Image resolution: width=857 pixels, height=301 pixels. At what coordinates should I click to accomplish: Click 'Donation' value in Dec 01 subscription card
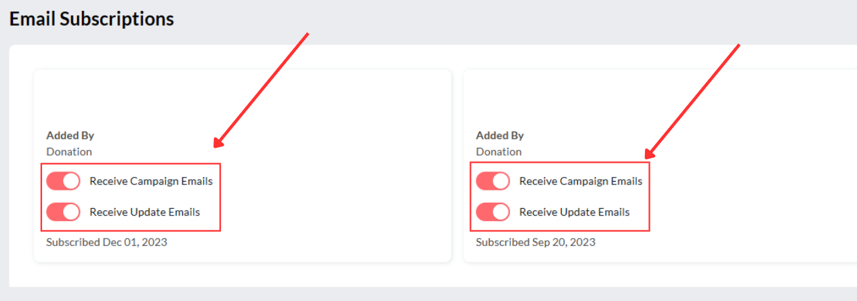[69, 152]
